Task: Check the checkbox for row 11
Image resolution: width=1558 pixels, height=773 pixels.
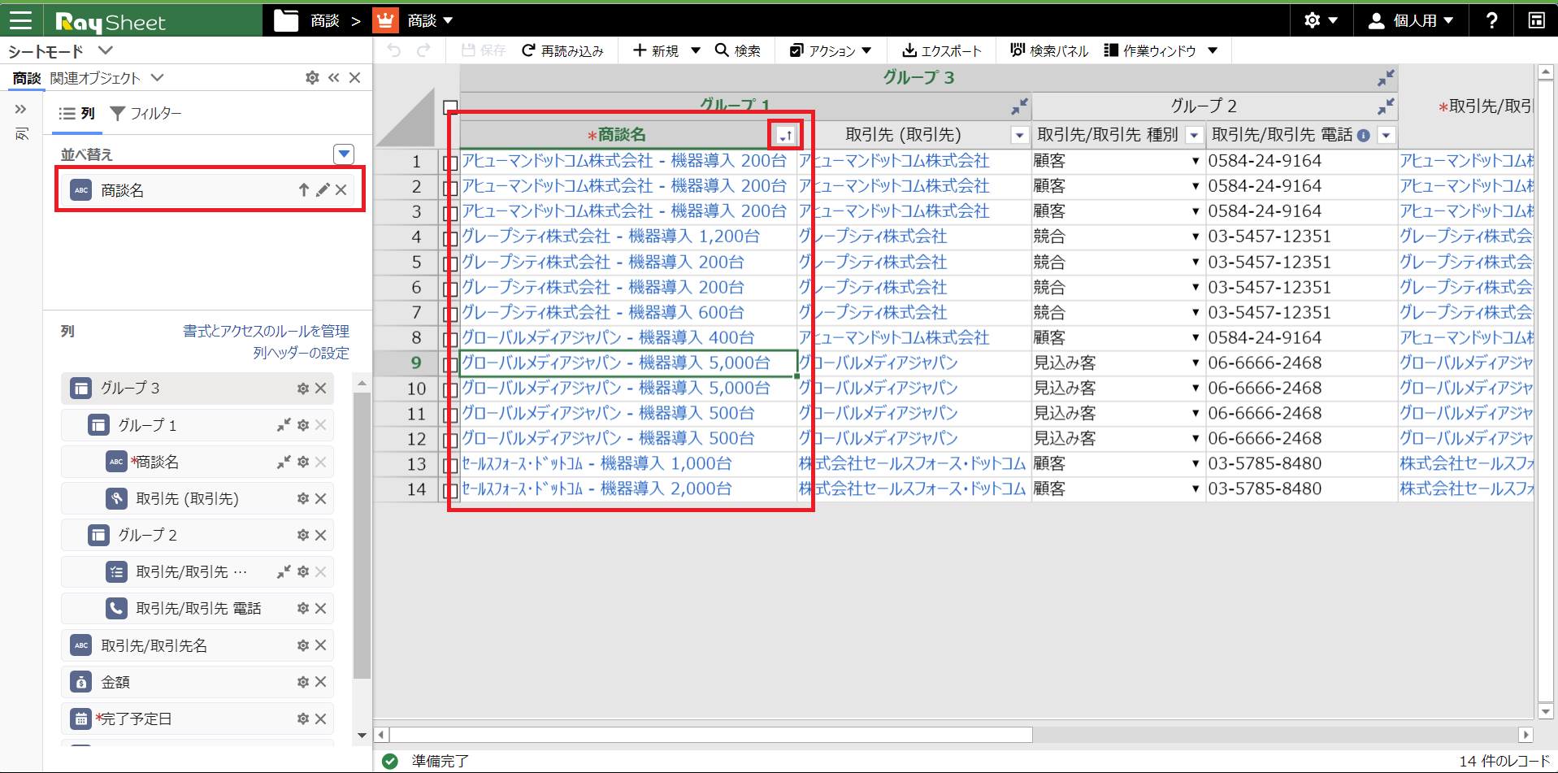Action: pyautogui.click(x=450, y=415)
